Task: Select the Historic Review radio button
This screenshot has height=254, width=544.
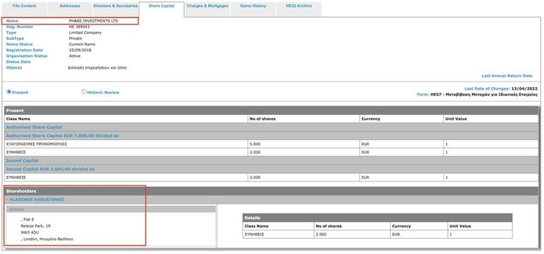Action: 84,92
